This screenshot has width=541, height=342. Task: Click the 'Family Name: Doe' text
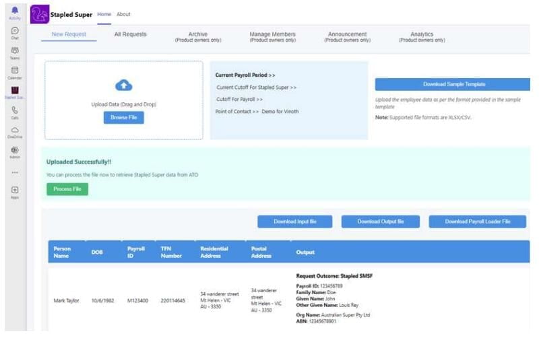[x=316, y=292]
